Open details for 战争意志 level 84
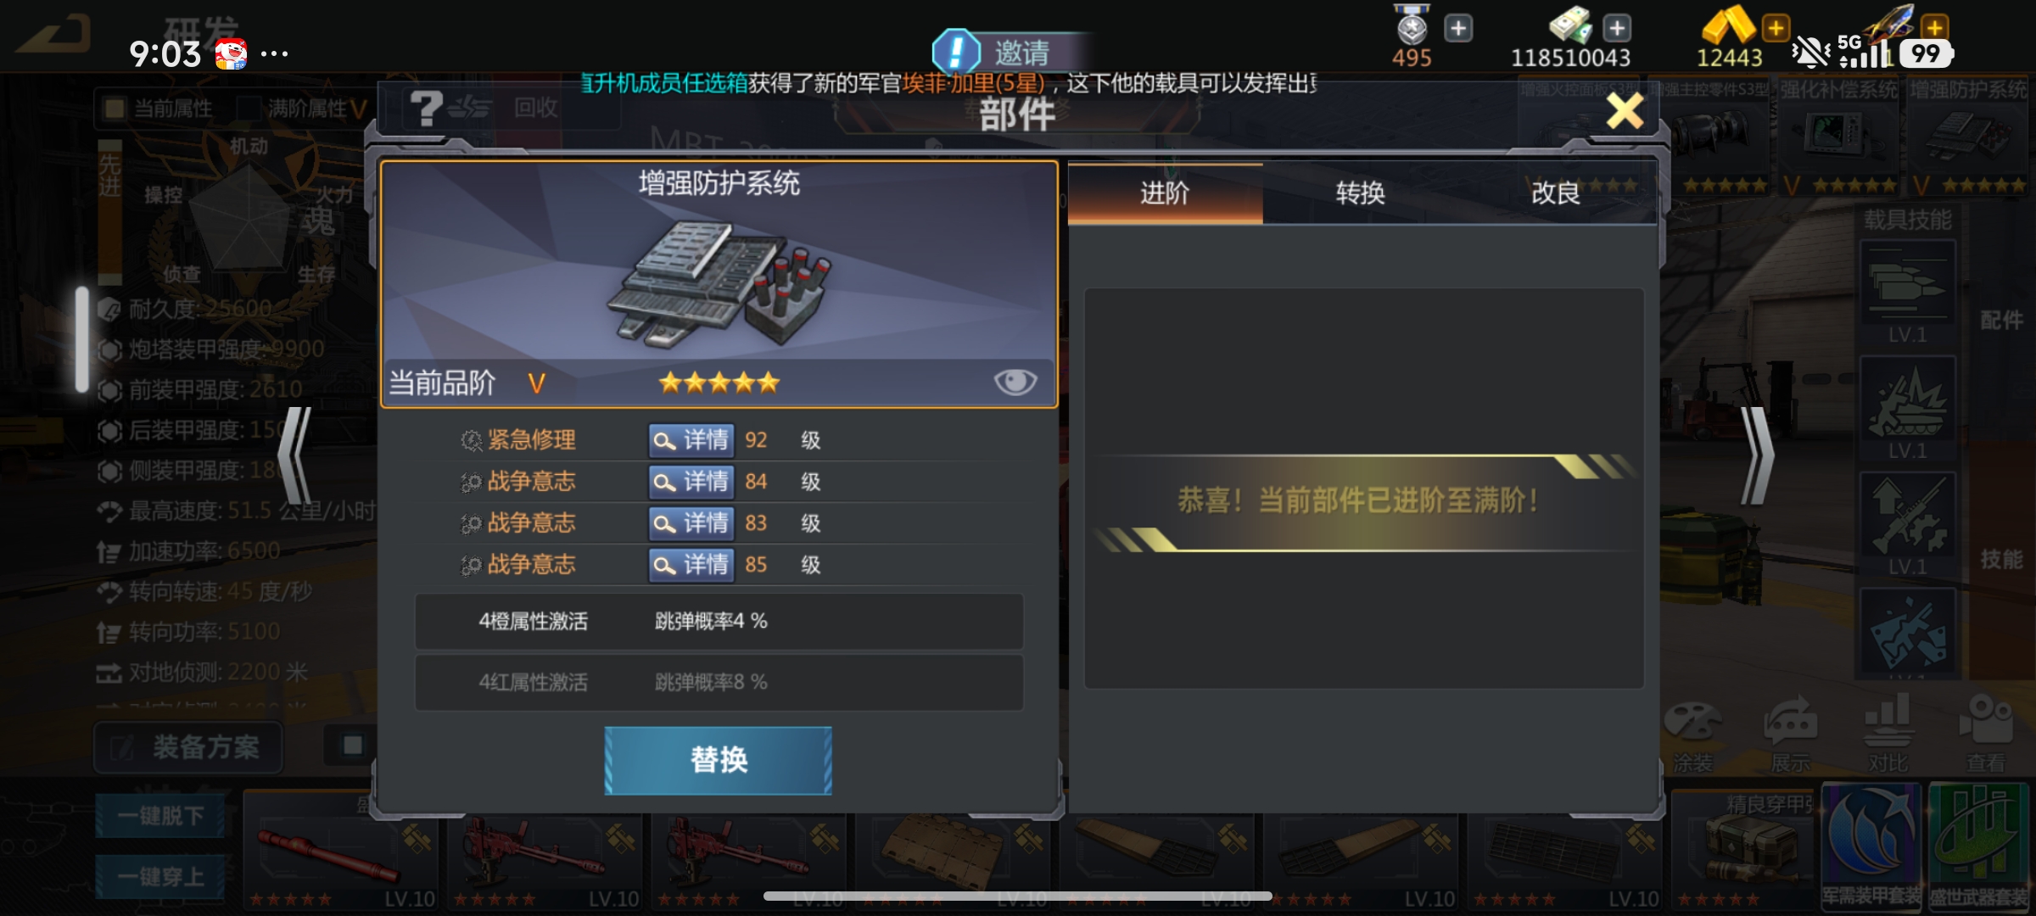This screenshot has height=916, width=2036. tap(691, 482)
